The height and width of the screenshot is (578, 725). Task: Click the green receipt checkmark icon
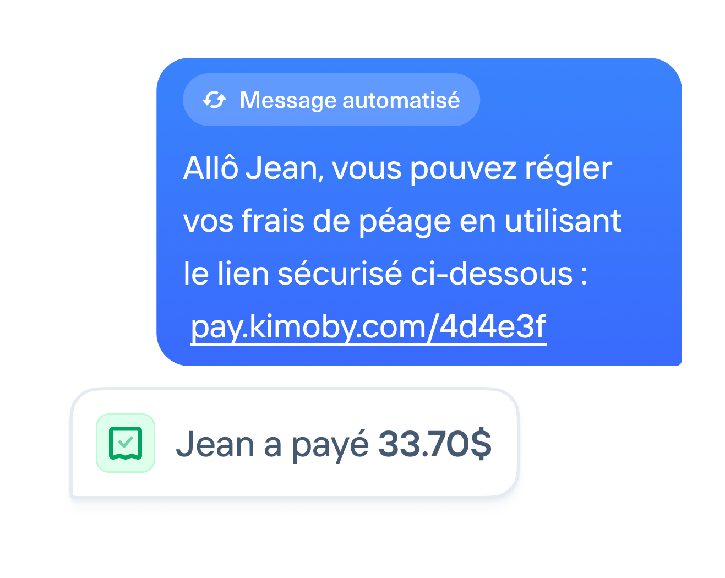click(x=126, y=443)
